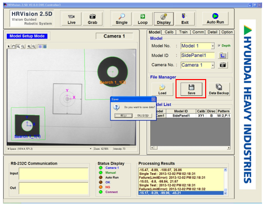Click Failure(LimitError) line at 02:18:32
Image resolution: width=266 pixels, height=206 pixels.
(x=172, y=189)
